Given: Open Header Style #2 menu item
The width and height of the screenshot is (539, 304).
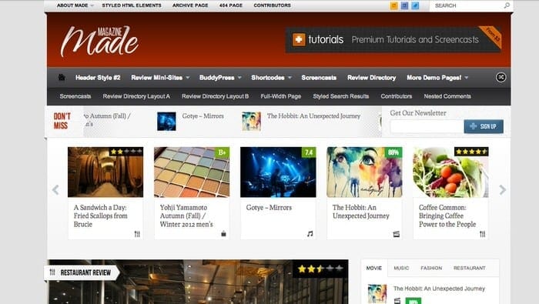Looking at the screenshot, I should click(98, 78).
